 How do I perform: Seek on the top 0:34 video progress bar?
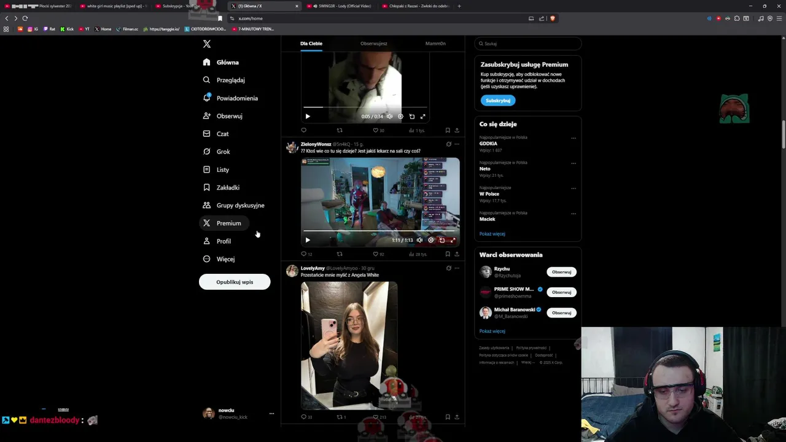[x=365, y=107]
